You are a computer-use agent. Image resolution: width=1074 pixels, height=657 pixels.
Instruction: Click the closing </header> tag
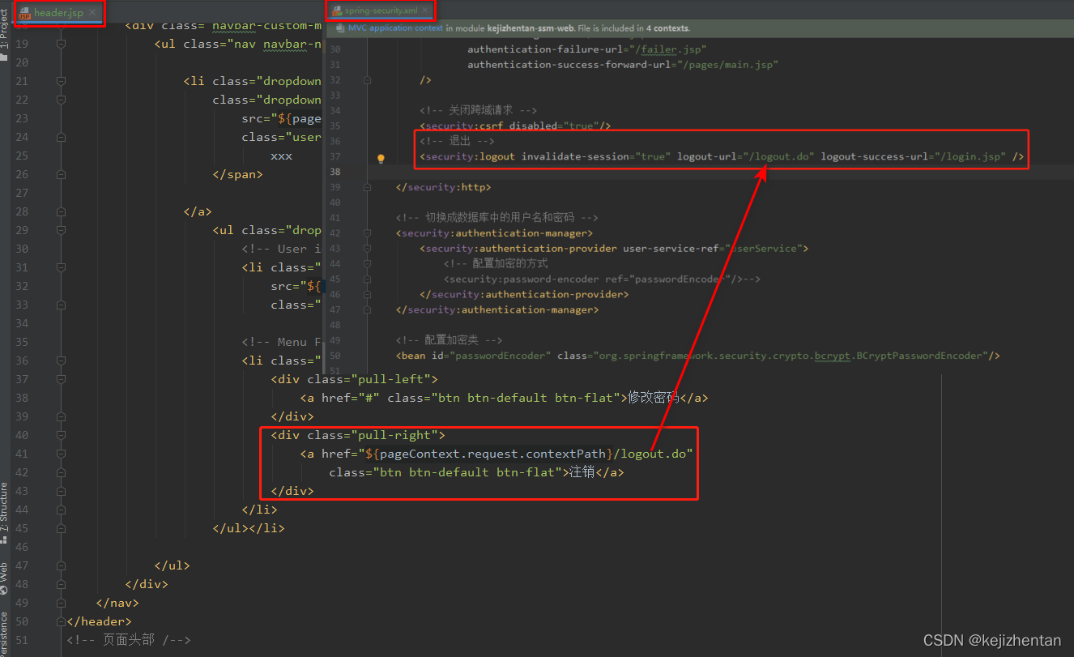tap(100, 621)
